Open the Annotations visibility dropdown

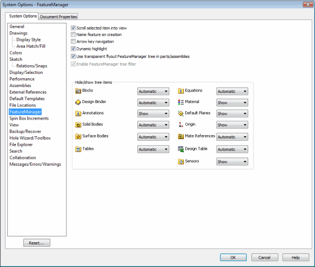pos(153,114)
